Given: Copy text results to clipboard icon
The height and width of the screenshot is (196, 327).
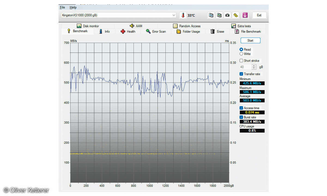Looking at the screenshot, I should coord(211,15).
